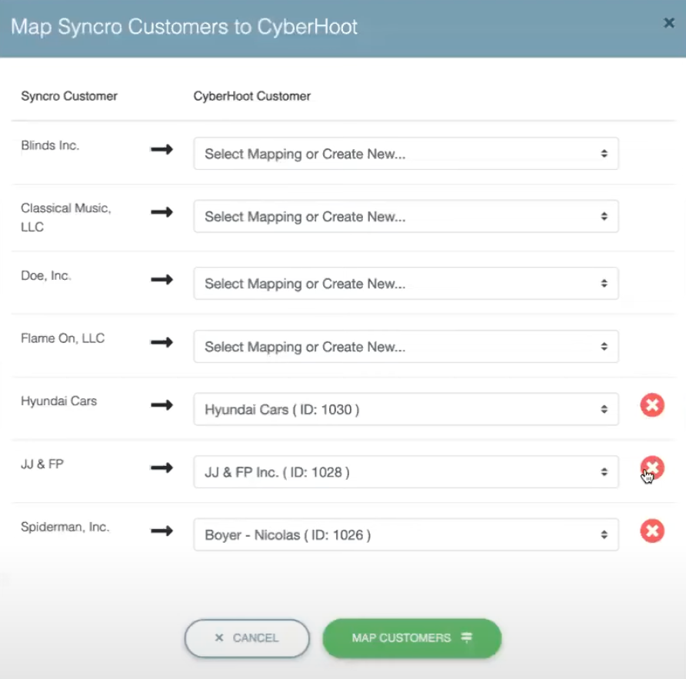Remove the JJ & FP mapping with red X
This screenshot has width=686, height=679.
click(652, 468)
